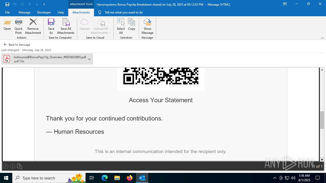
Task: Open the Help tab
Action: coord(61,12)
